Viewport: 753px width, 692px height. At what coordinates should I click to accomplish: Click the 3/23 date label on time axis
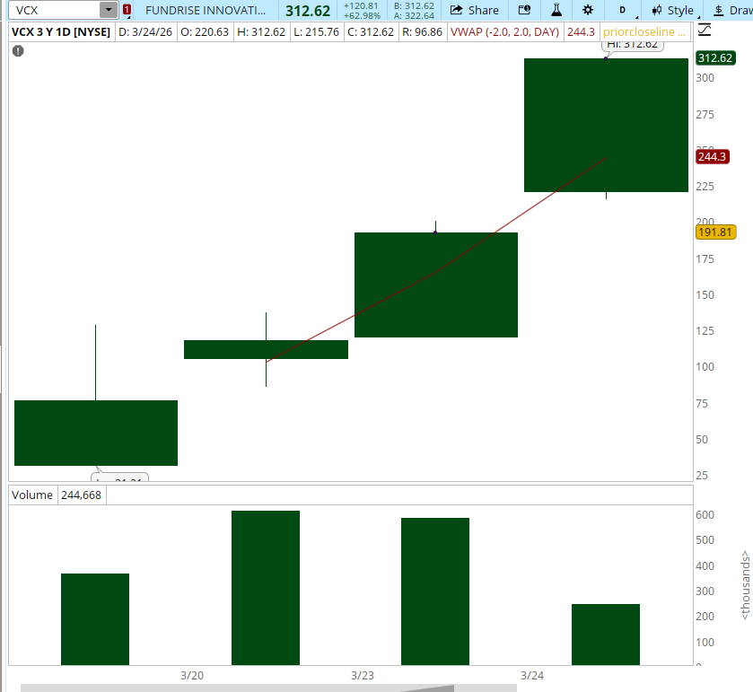click(362, 676)
